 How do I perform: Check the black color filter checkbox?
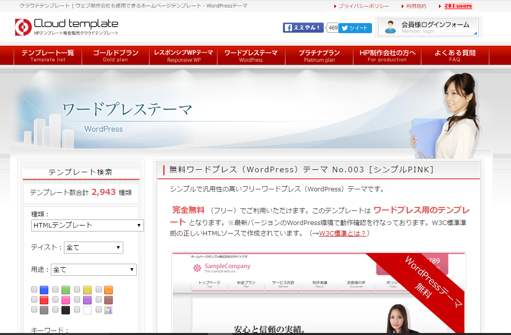56,310
